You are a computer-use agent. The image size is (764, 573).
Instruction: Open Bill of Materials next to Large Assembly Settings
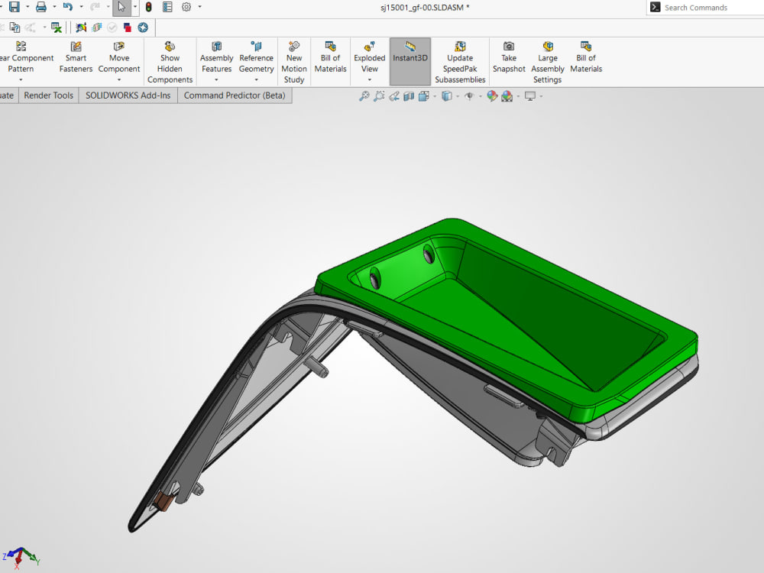point(586,57)
